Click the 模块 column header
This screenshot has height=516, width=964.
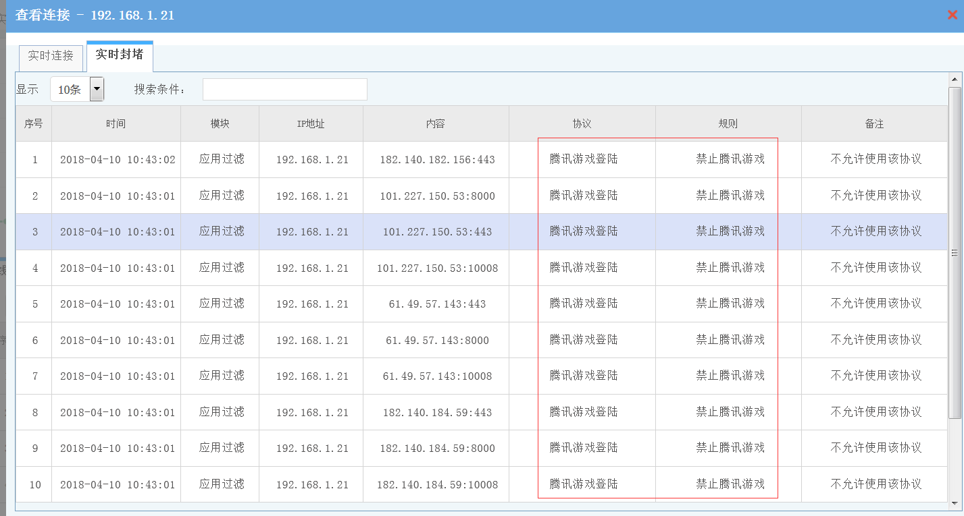click(220, 124)
